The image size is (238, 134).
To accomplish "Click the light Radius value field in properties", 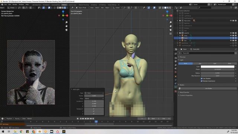I will 218,73.
